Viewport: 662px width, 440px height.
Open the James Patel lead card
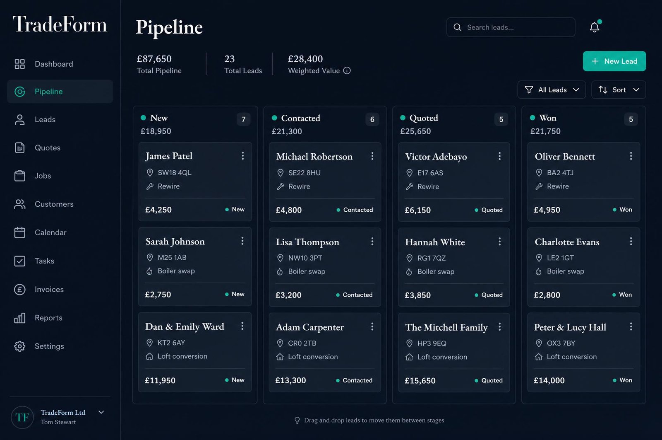point(195,181)
